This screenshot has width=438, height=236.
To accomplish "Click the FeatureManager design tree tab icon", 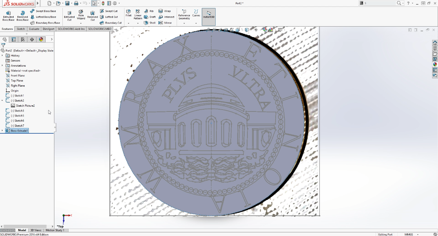I will (x=4, y=39).
